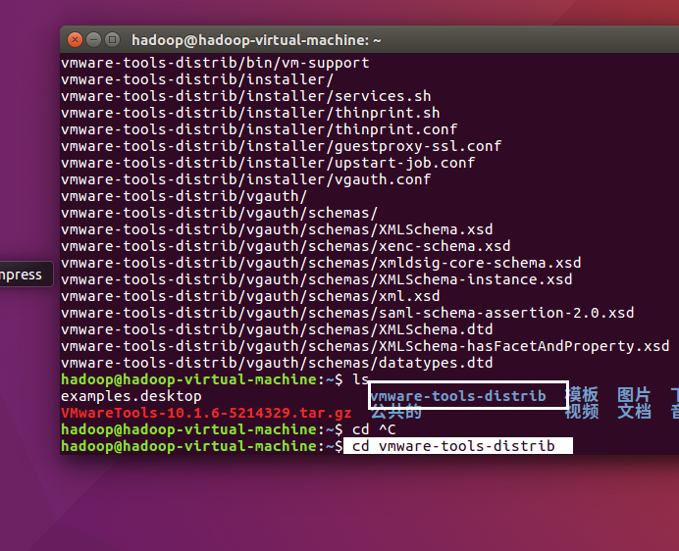Click the terminal title hadoop@hadoop-virtual-machine: ~
The image size is (679, 551).
point(256,40)
